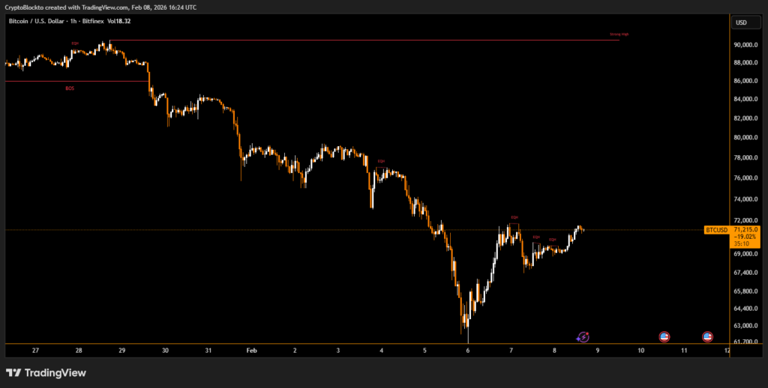Click date 27 on the time axis
This screenshot has width=768, height=388.
point(35,350)
